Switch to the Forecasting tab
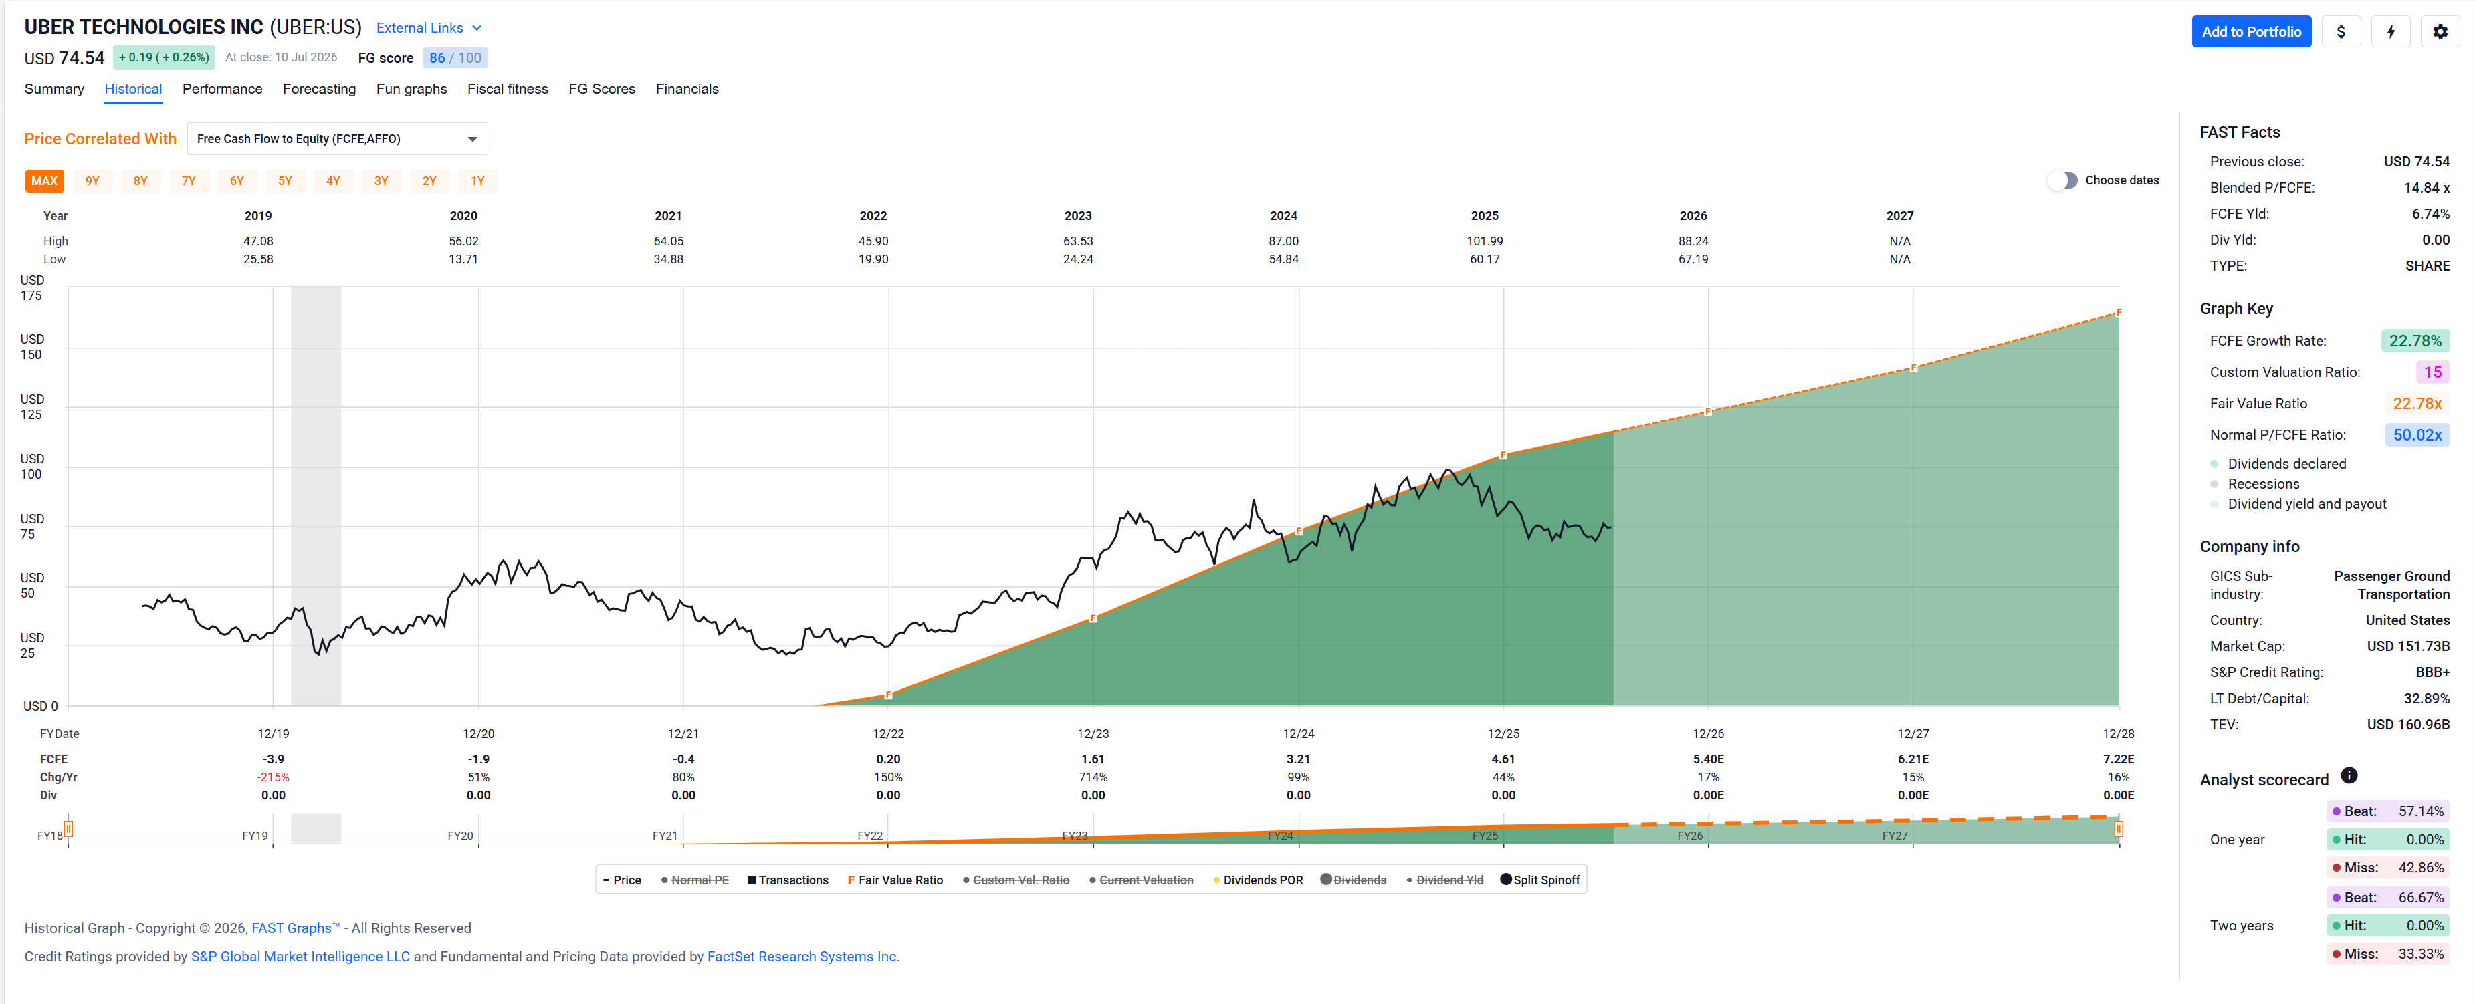This screenshot has height=1004, width=2475. point(319,88)
